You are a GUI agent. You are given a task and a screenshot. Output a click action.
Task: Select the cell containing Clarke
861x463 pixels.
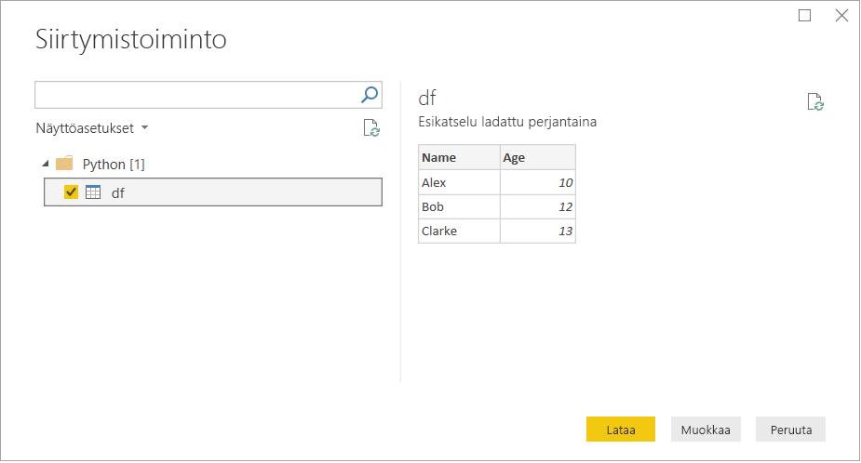point(459,231)
